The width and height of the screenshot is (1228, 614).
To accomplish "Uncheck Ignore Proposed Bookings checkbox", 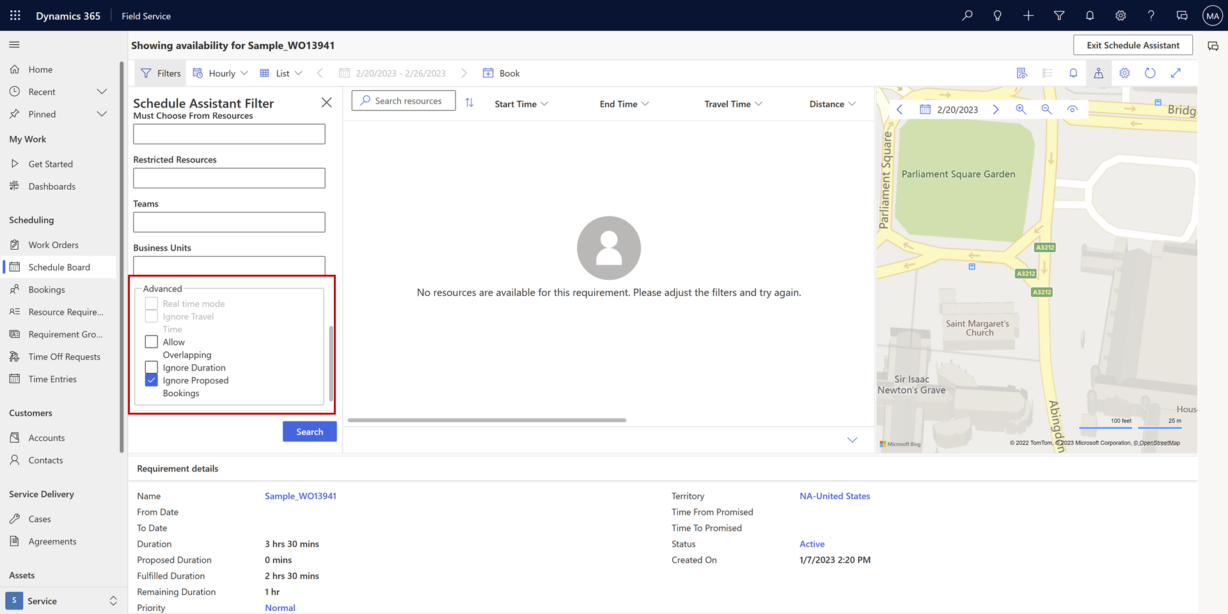I will point(152,380).
